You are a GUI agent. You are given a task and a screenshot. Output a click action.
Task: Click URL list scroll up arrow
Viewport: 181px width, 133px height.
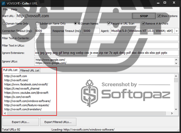coord(176,76)
